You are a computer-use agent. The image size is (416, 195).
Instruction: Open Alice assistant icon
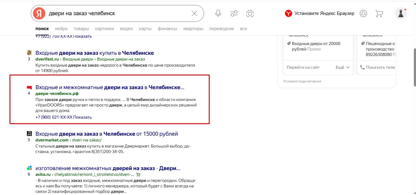(x=363, y=13)
